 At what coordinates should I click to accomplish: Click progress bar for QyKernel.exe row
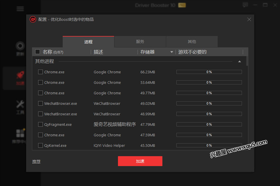pyautogui.click(x=209, y=146)
